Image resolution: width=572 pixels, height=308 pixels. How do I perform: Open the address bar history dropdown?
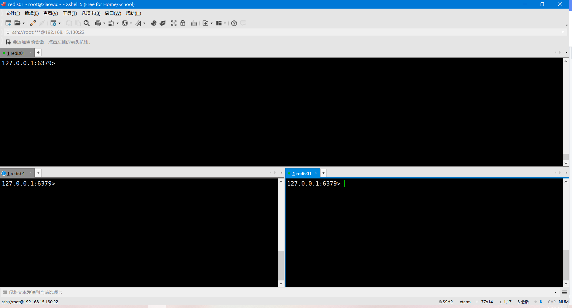click(563, 32)
